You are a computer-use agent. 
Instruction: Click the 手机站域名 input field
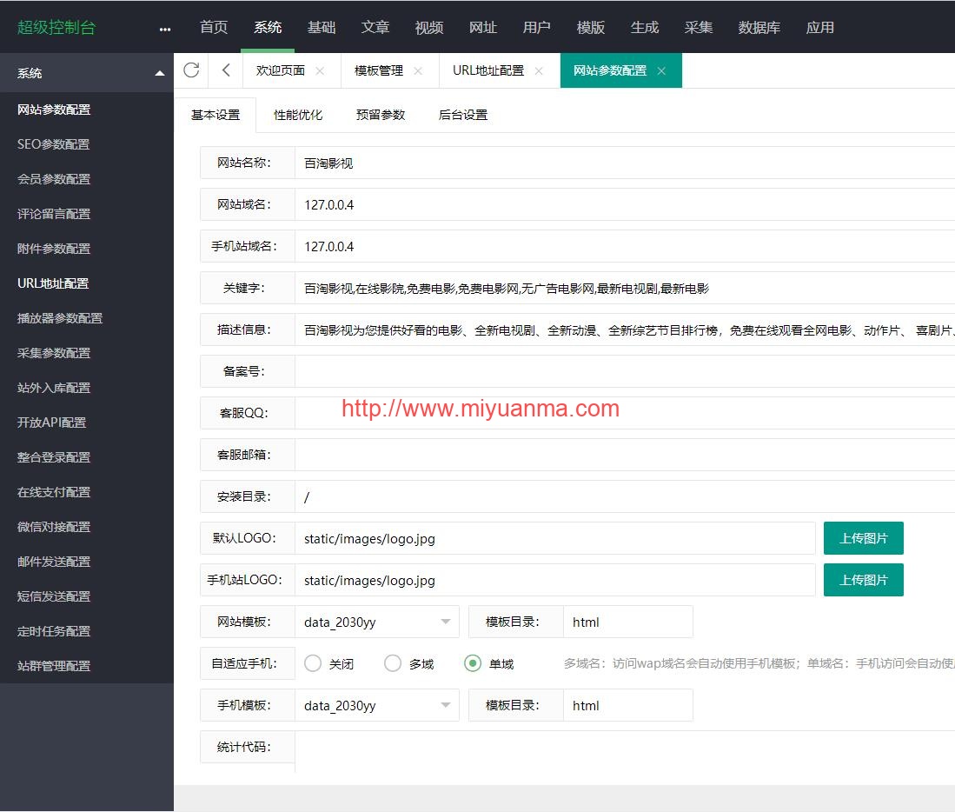(x=625, y=246)
